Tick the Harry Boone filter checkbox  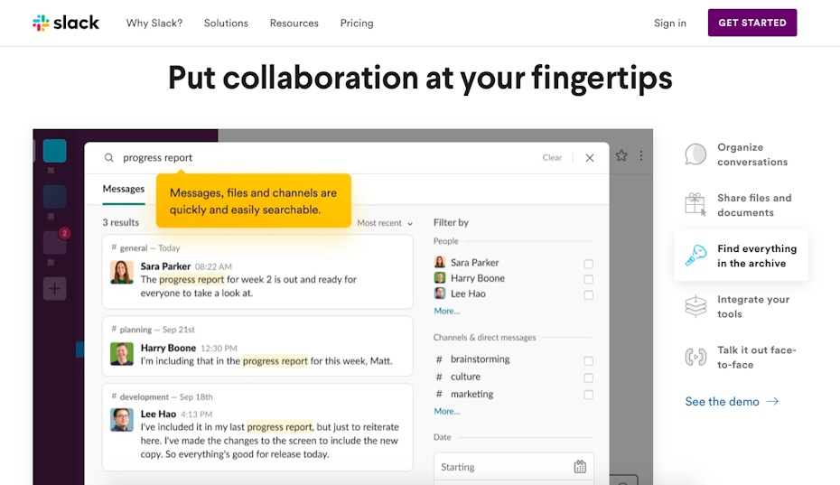pos(588,279)
